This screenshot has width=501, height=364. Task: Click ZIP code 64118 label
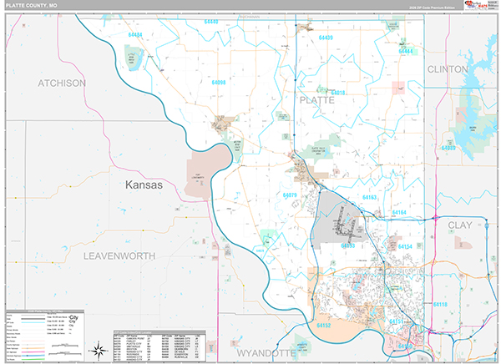tap(440, 304)
